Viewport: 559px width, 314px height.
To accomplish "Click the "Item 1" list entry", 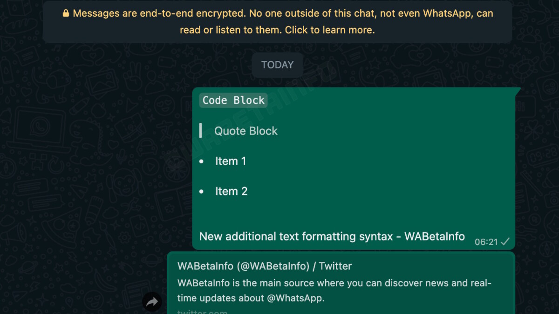I will coord(231,161).
